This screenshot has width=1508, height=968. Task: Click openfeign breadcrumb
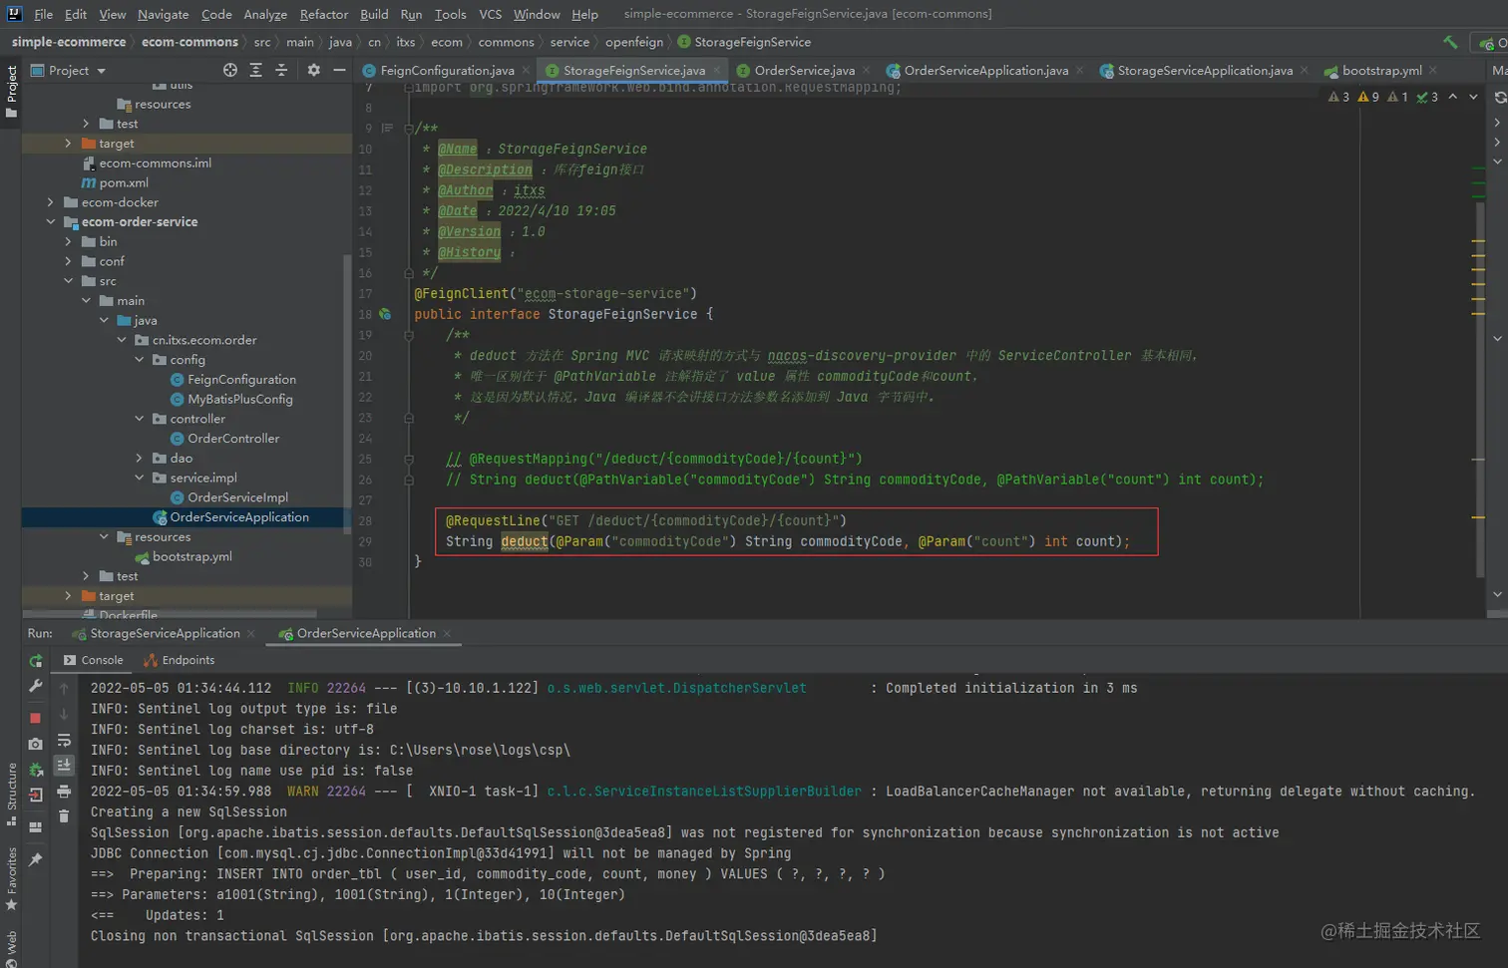633,42
